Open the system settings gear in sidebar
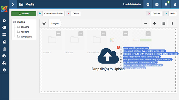 (x=4, y=21)
